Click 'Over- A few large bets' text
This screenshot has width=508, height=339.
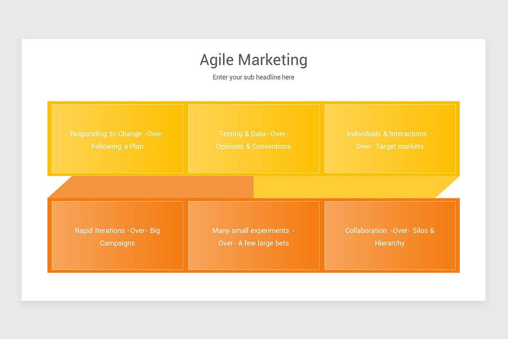[x=254, y=243]
